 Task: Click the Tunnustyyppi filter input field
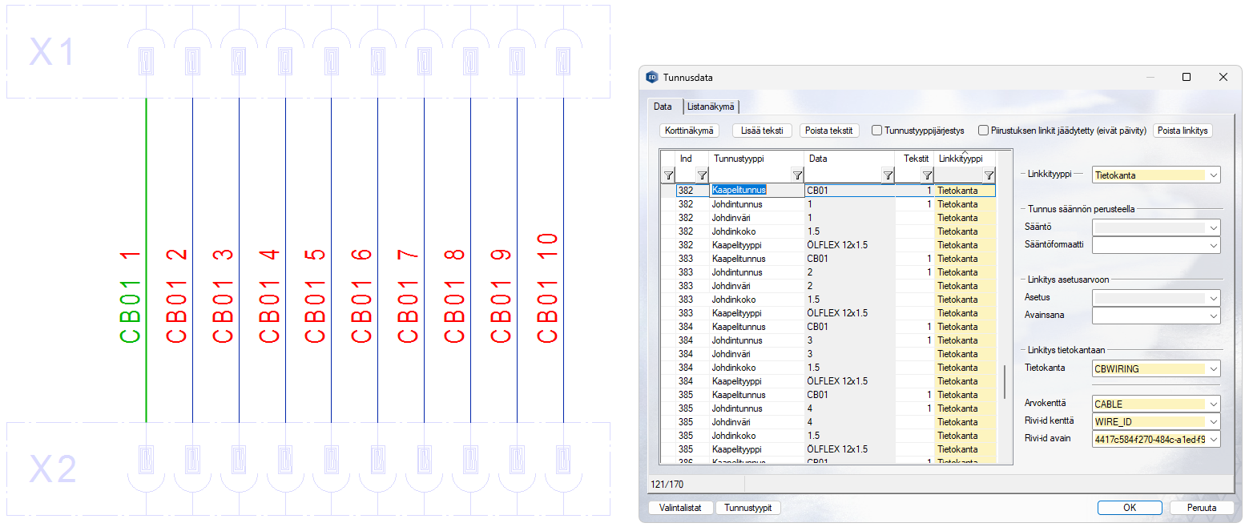coord(751,175)
